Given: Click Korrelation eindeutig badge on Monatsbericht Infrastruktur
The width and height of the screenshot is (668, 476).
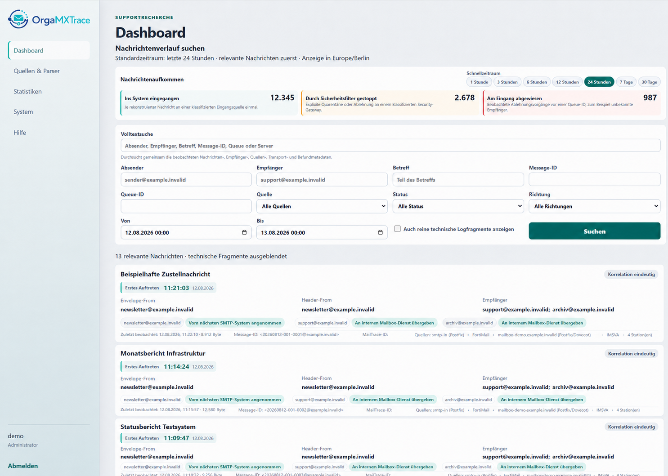Looking at the screenshot, I should click(631, 354).
